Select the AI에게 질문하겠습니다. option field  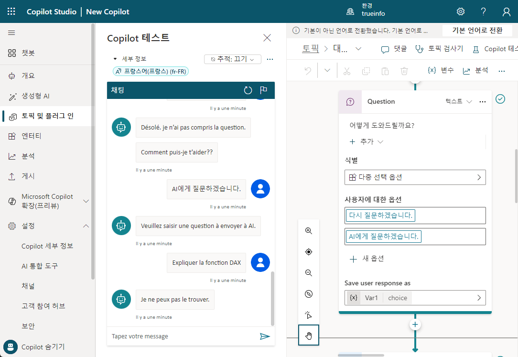415,237
